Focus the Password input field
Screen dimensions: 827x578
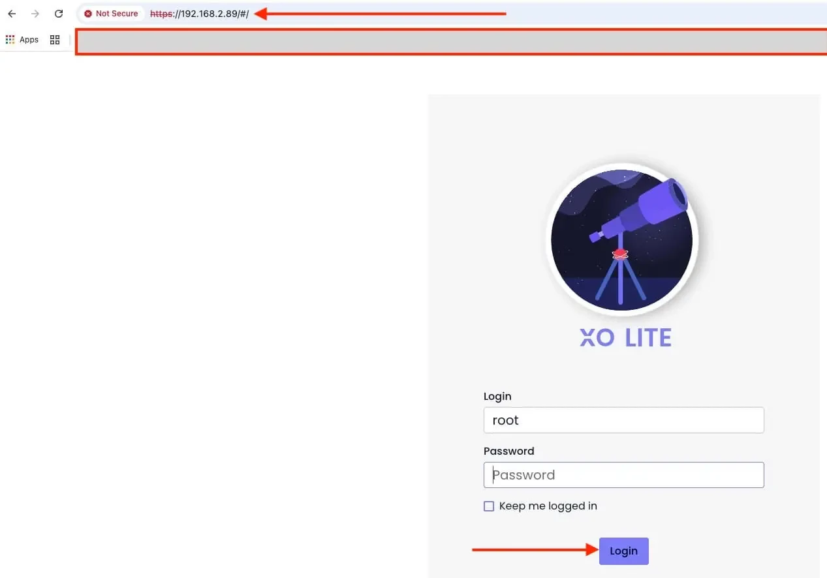(624, 475)
